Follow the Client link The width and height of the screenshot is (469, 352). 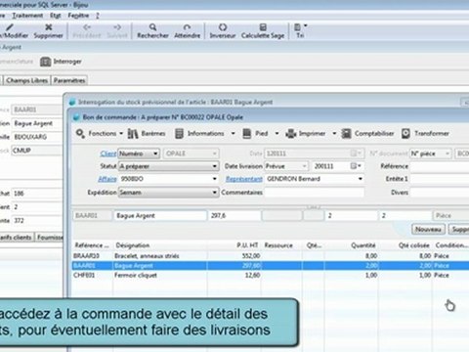[x=108, y=154]
